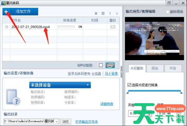
Task: Click the 转换进度 progress bar at 0%
Action: pos(66,27)
